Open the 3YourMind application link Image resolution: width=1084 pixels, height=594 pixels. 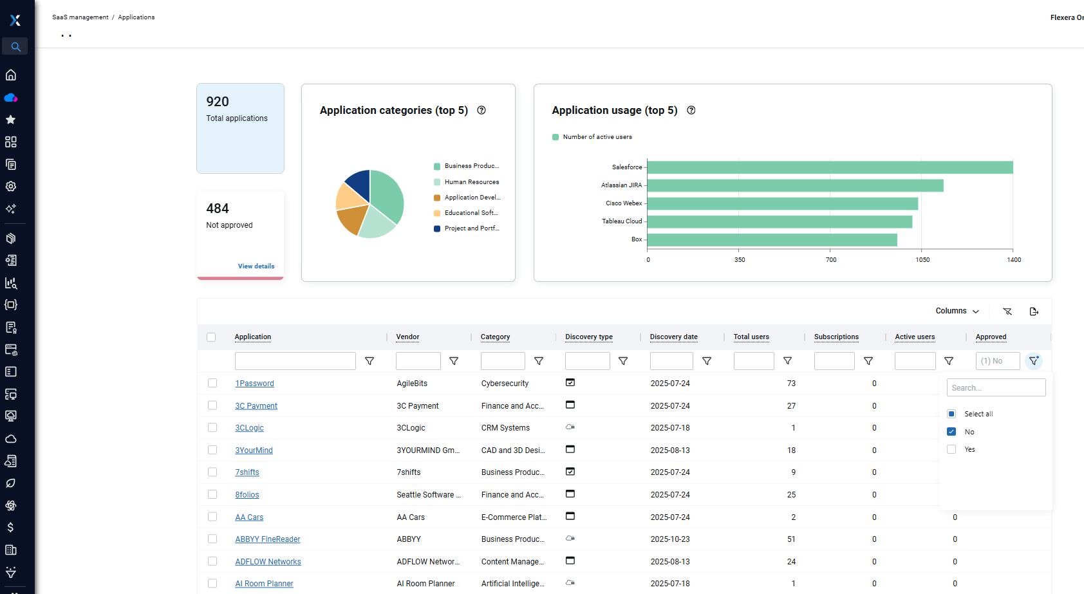pyautogui.click(x=254, y=450)
